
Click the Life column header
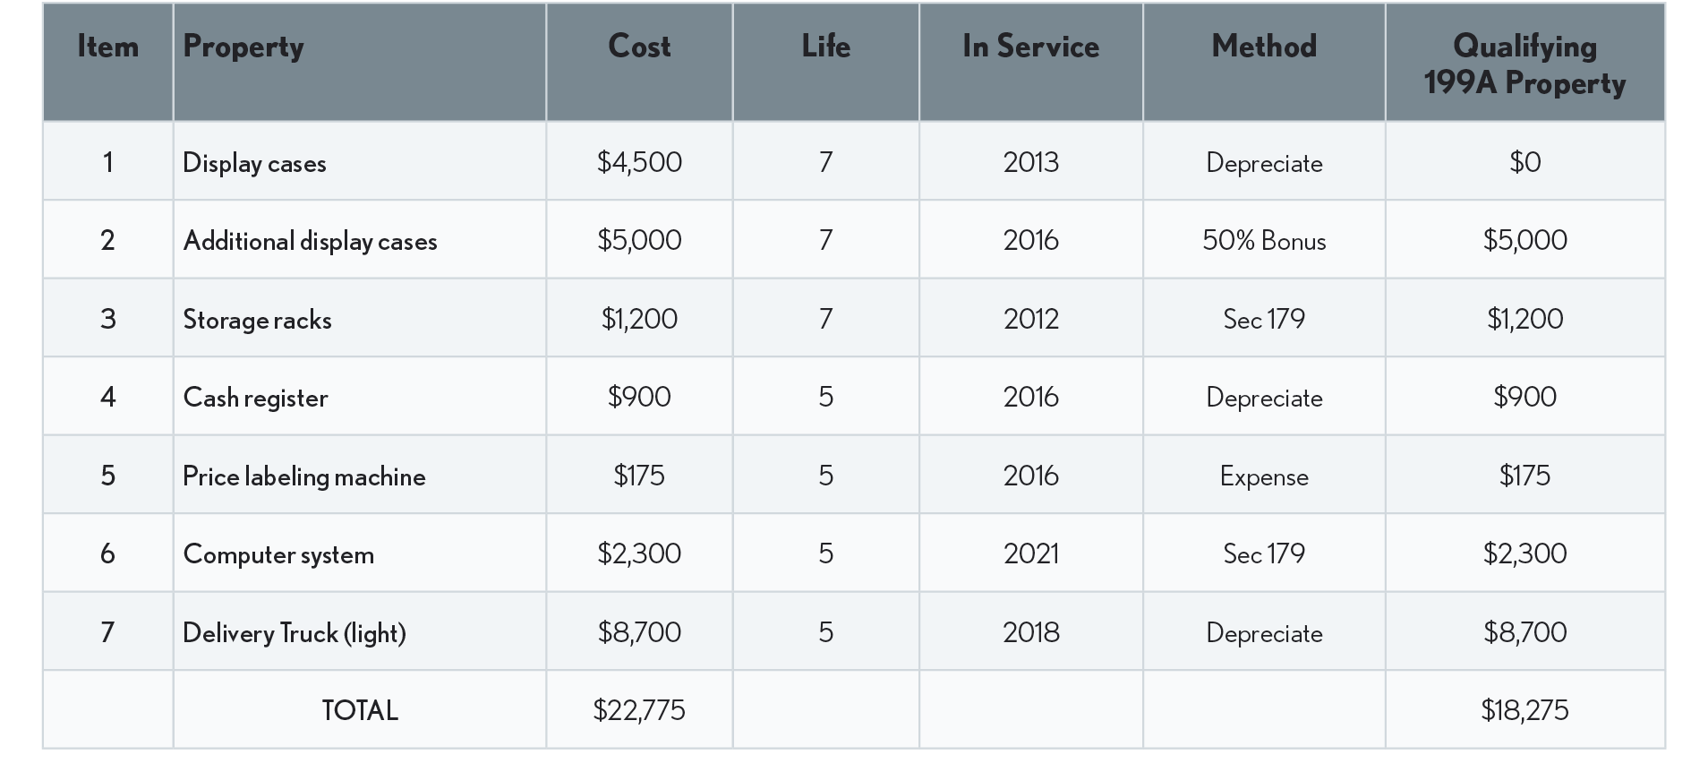pyautogui.click(x=825, y=47)
